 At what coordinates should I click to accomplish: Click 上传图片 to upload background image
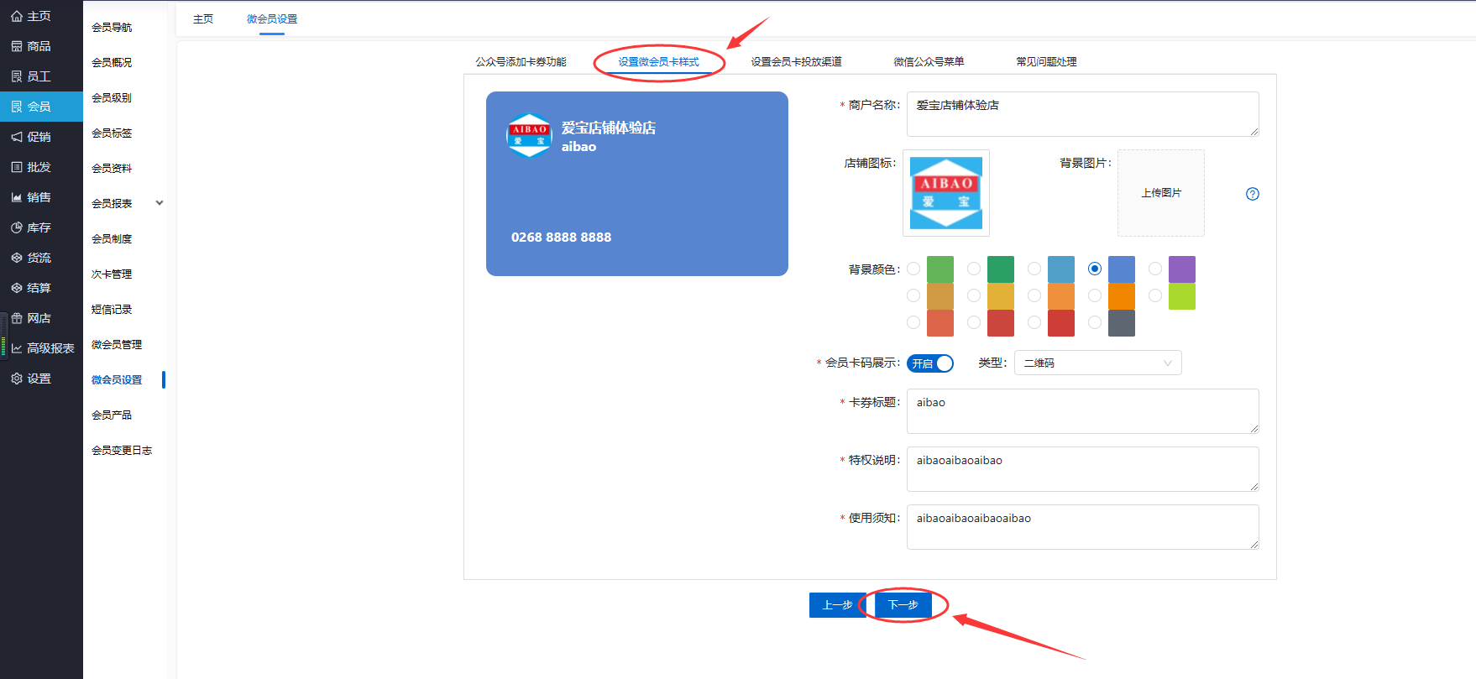tap(1161, 193)
